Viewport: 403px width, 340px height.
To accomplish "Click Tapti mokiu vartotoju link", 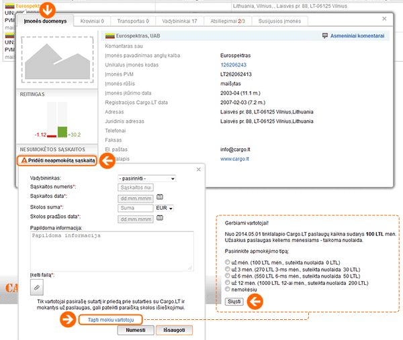I will (111, 320).
